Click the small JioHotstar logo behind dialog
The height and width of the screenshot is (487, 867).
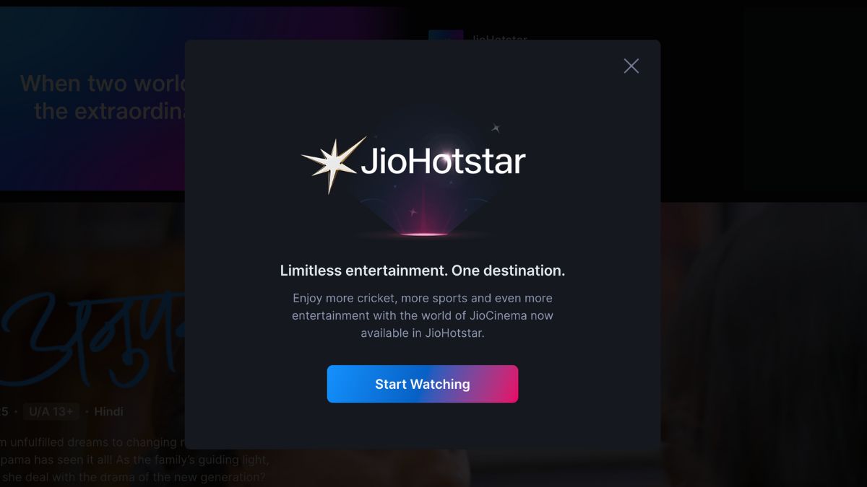(x=446, y=35)
